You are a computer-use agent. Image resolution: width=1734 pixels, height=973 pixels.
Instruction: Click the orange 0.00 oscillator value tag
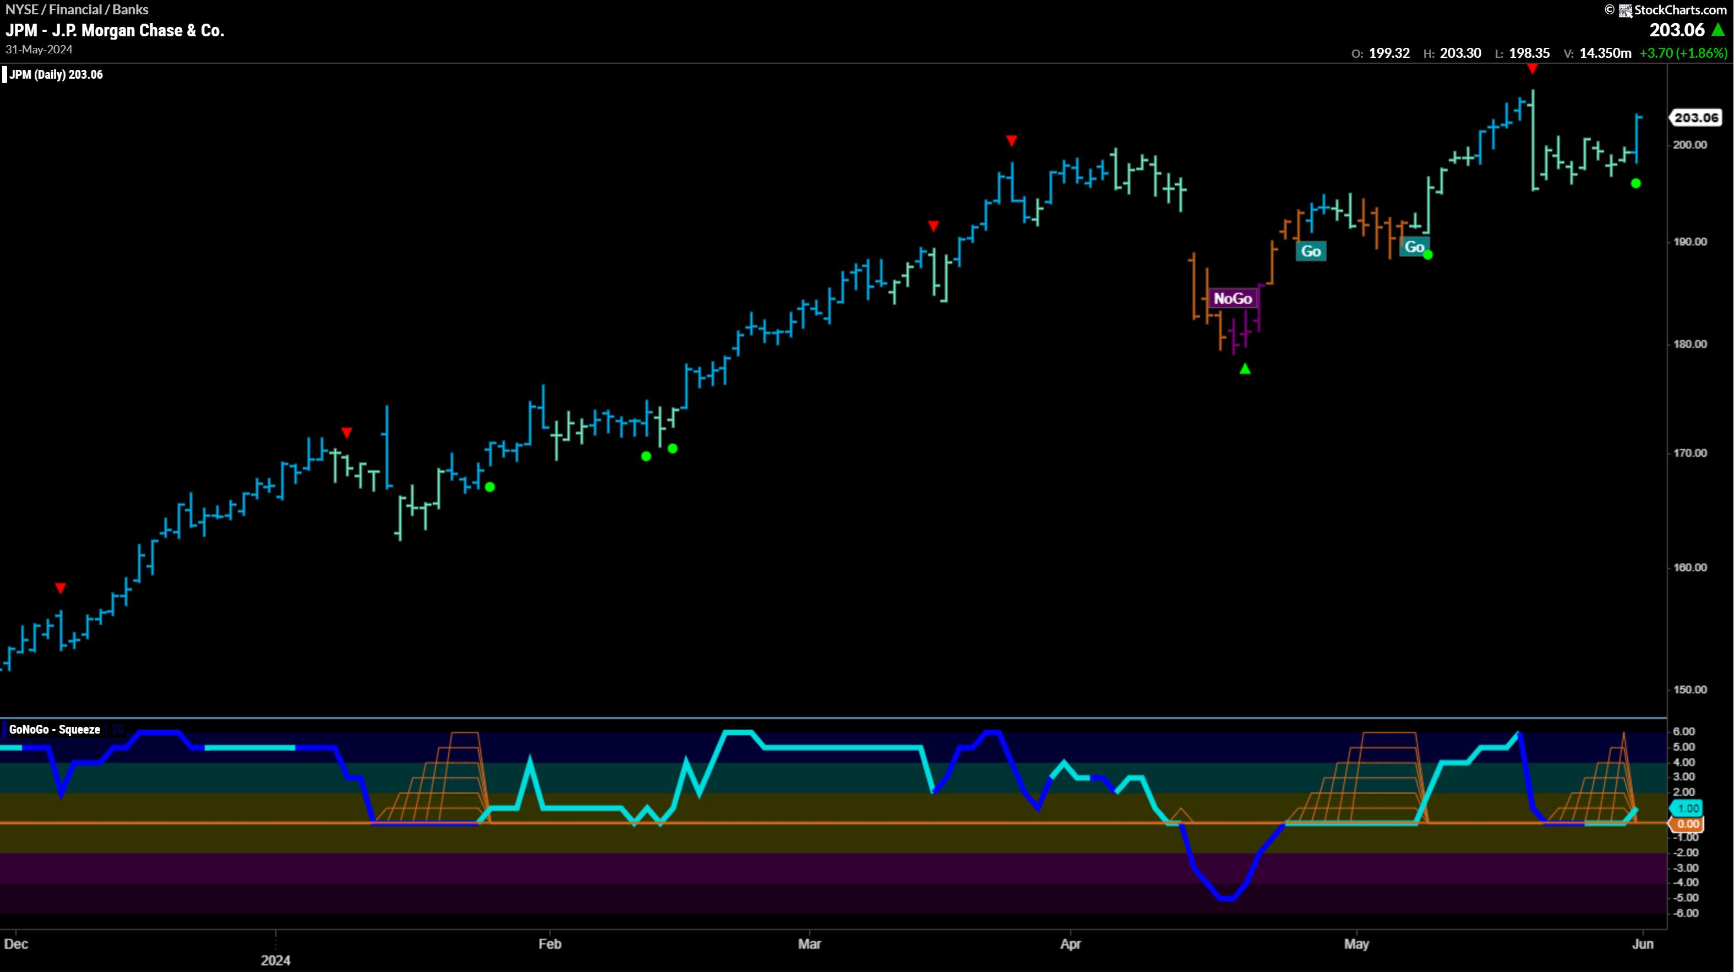(1688, 824)
